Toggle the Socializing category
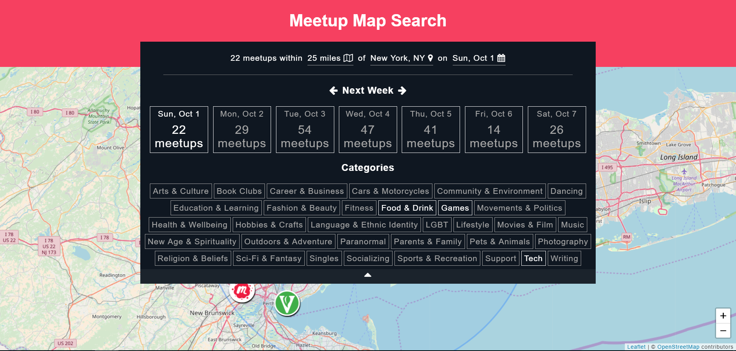 point(368,258)
